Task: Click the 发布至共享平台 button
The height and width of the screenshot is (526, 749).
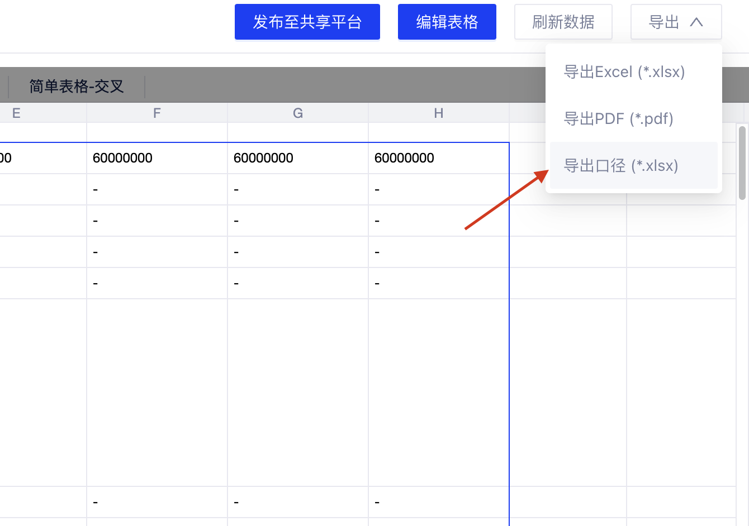Action: [x=307, y=22]
